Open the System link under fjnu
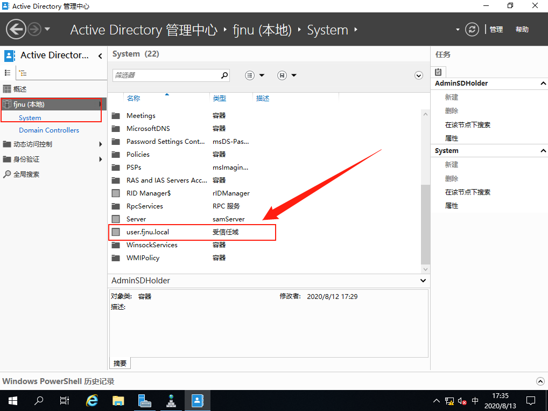 [x=30, y=118]
